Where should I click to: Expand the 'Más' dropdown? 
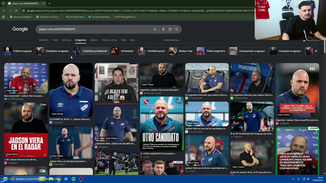pyautogui.click(x=133, y=40)
